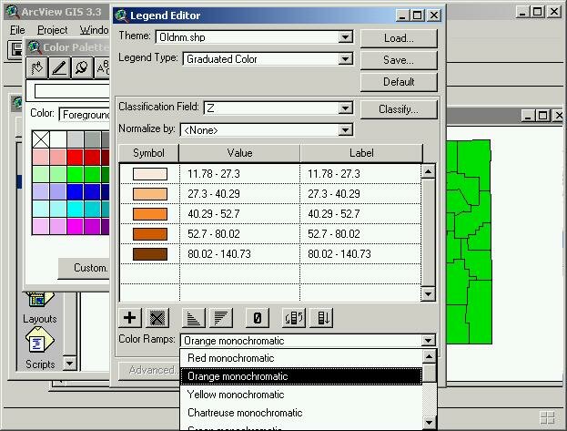
Task: Open the Pen Palette icon
Action: click(59, 67)
